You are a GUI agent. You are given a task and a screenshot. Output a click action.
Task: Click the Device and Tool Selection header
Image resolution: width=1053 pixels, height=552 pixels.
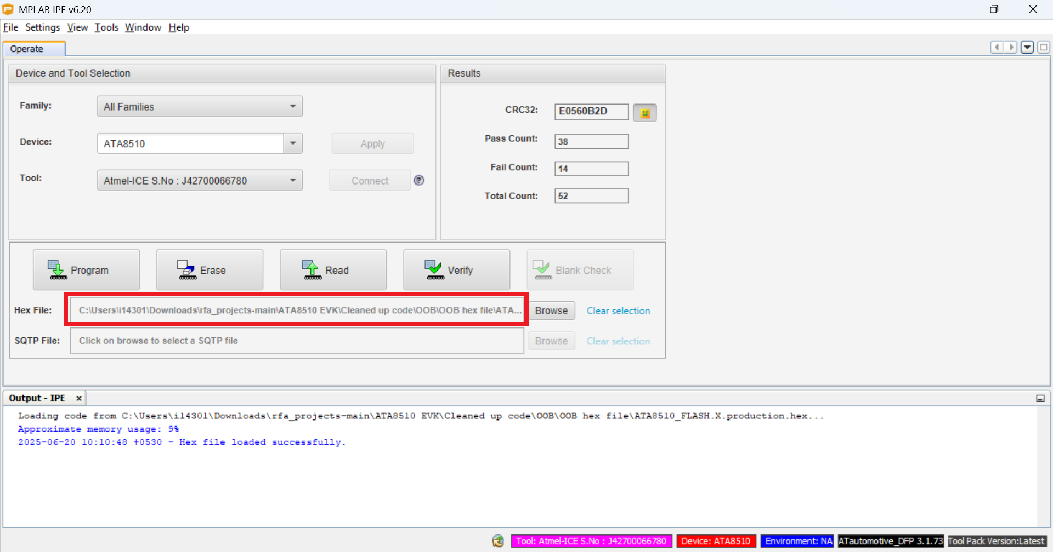pos(222,73)
